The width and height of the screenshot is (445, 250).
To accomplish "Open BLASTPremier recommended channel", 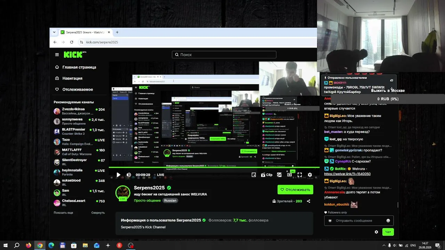I will coord(79,132).
